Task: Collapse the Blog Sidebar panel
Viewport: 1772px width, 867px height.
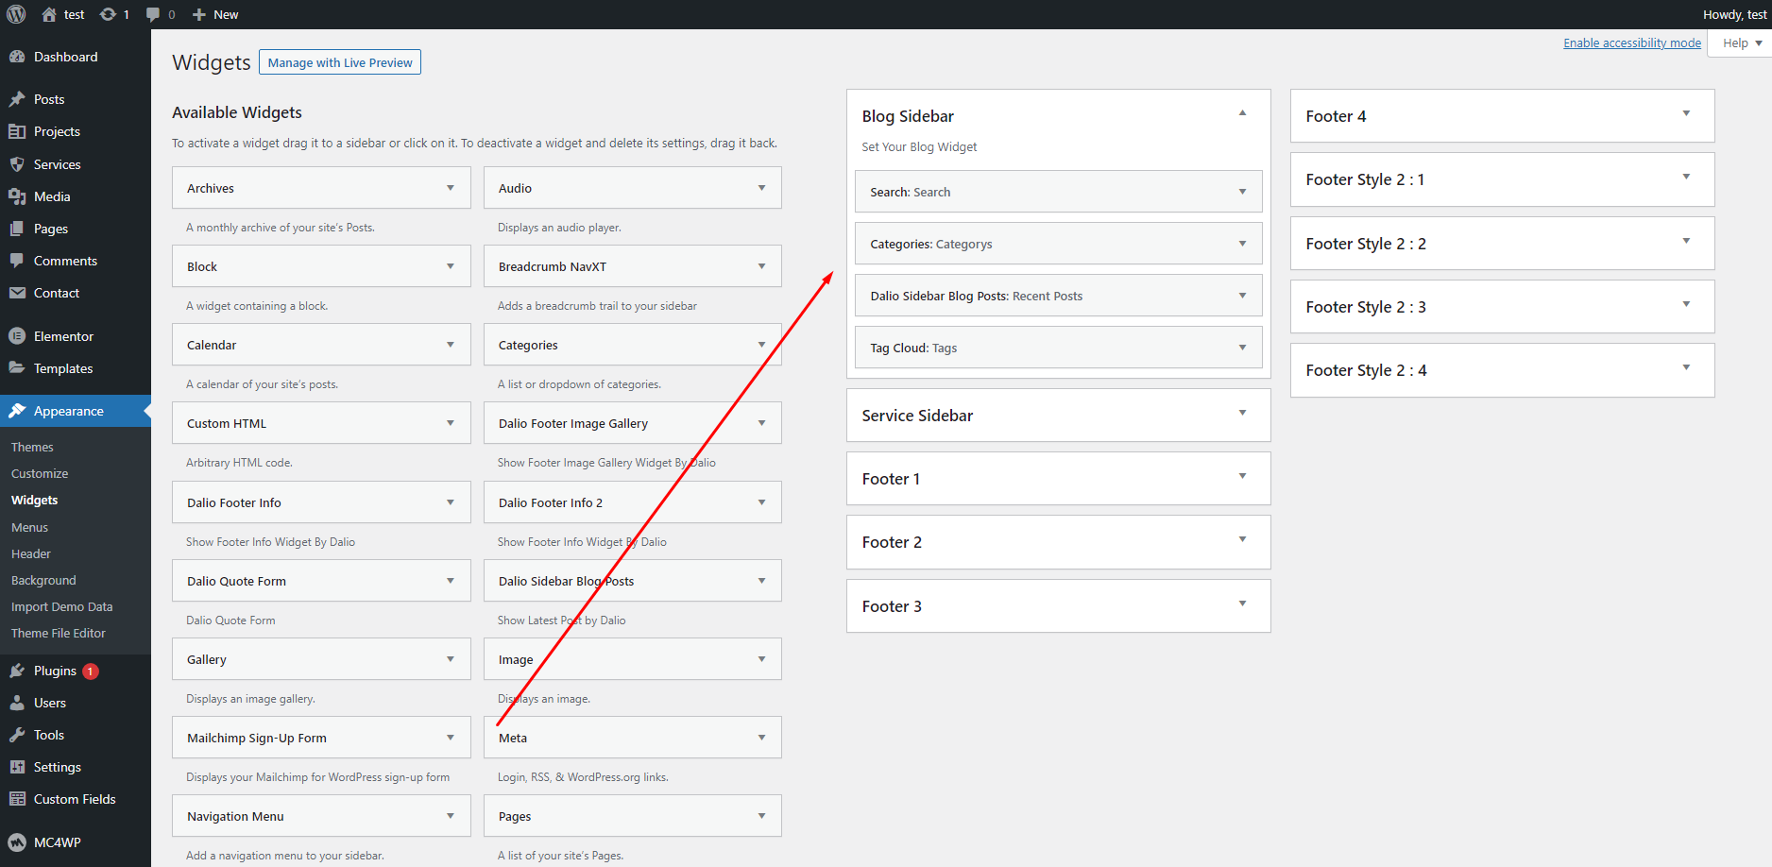Action: coord(1243,113)
